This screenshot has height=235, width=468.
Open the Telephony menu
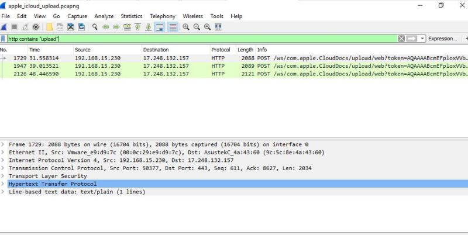[x=163, y=16]
